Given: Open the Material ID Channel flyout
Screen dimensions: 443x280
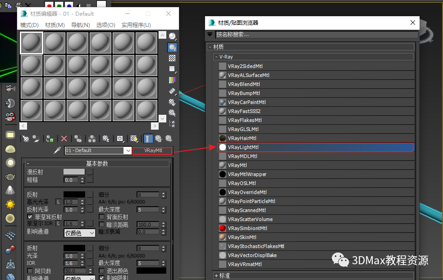Looking at the screenshot, I should pos(120,139).
